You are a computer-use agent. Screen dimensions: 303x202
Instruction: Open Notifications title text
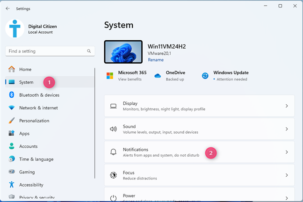(x=136, y=150)
